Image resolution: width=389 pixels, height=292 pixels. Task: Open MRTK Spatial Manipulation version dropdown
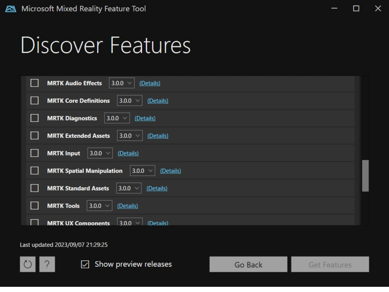[x=143, y=171]
